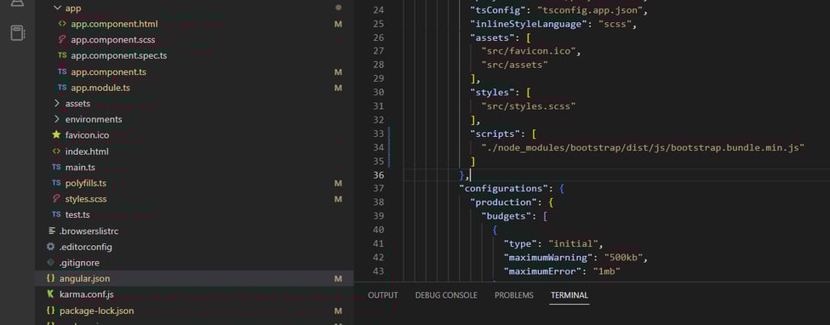Place cursor on the "scripts" key

tap(495, 134)
